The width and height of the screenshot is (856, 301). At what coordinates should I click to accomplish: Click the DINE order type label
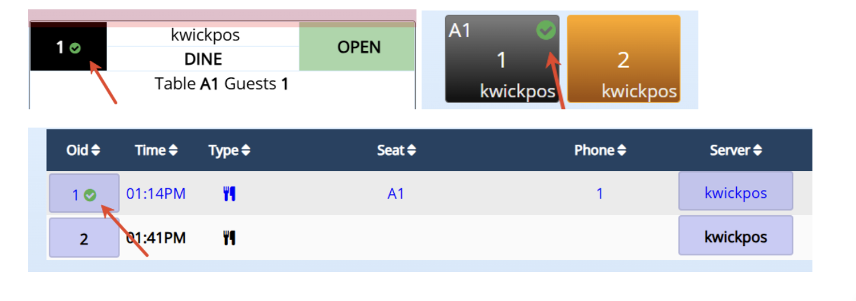pyautogui.click(x=203, y=60)
